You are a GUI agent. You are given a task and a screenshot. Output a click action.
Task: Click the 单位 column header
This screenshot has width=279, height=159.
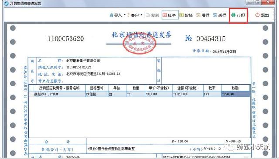point(117,88)
